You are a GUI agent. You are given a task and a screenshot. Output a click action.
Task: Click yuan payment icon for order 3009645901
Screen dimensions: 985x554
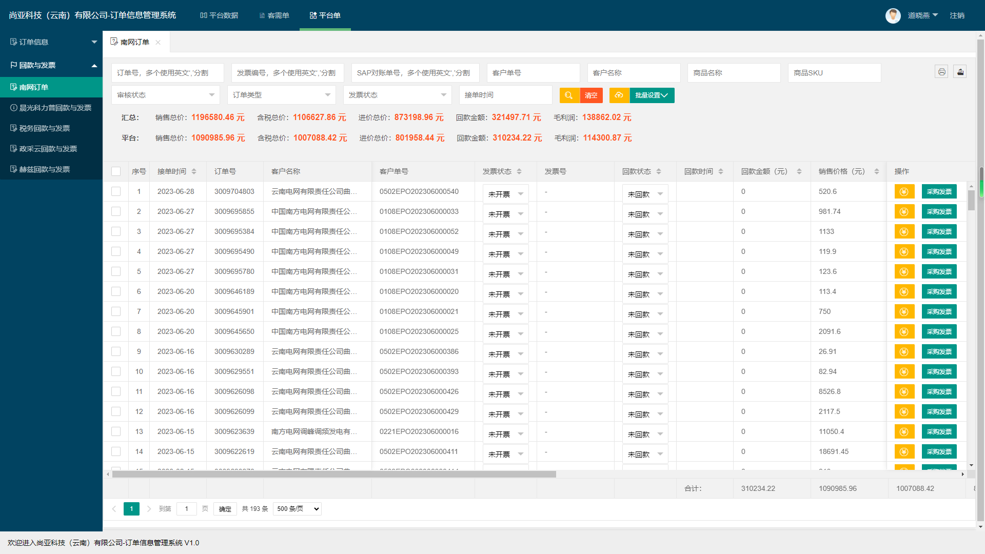904,311
